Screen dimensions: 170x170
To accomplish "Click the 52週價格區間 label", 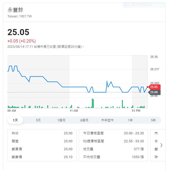I will point(94,141).
